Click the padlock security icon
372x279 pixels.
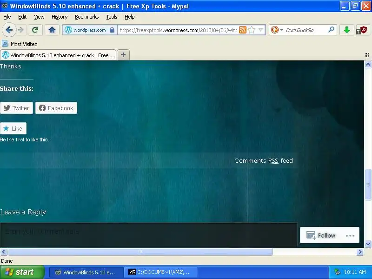pyautogui.click(x=112, y=30)
